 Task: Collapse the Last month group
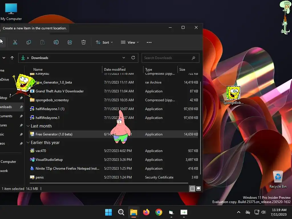click(x=28, y=126)
